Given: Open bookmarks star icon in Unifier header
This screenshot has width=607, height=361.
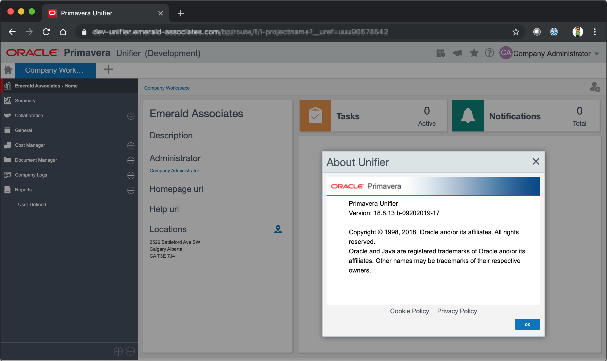Looking at the screenshot, I should pyautogui.click(x=474, y=53).
